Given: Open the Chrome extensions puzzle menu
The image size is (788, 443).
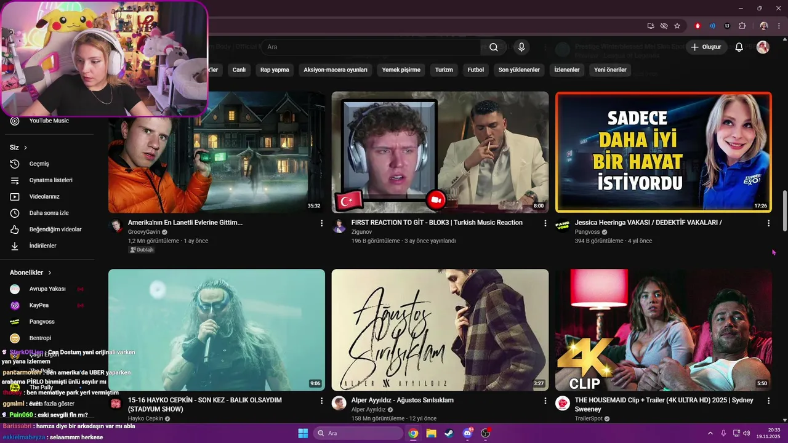Looking at the screenshot, I should click(x=742, y=26).
